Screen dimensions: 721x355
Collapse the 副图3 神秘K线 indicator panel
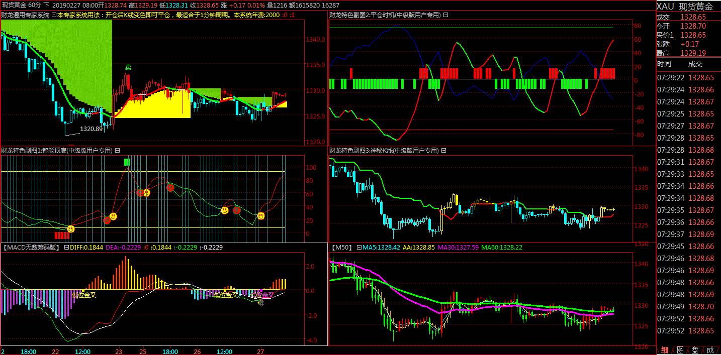click(x=443, y=150)
